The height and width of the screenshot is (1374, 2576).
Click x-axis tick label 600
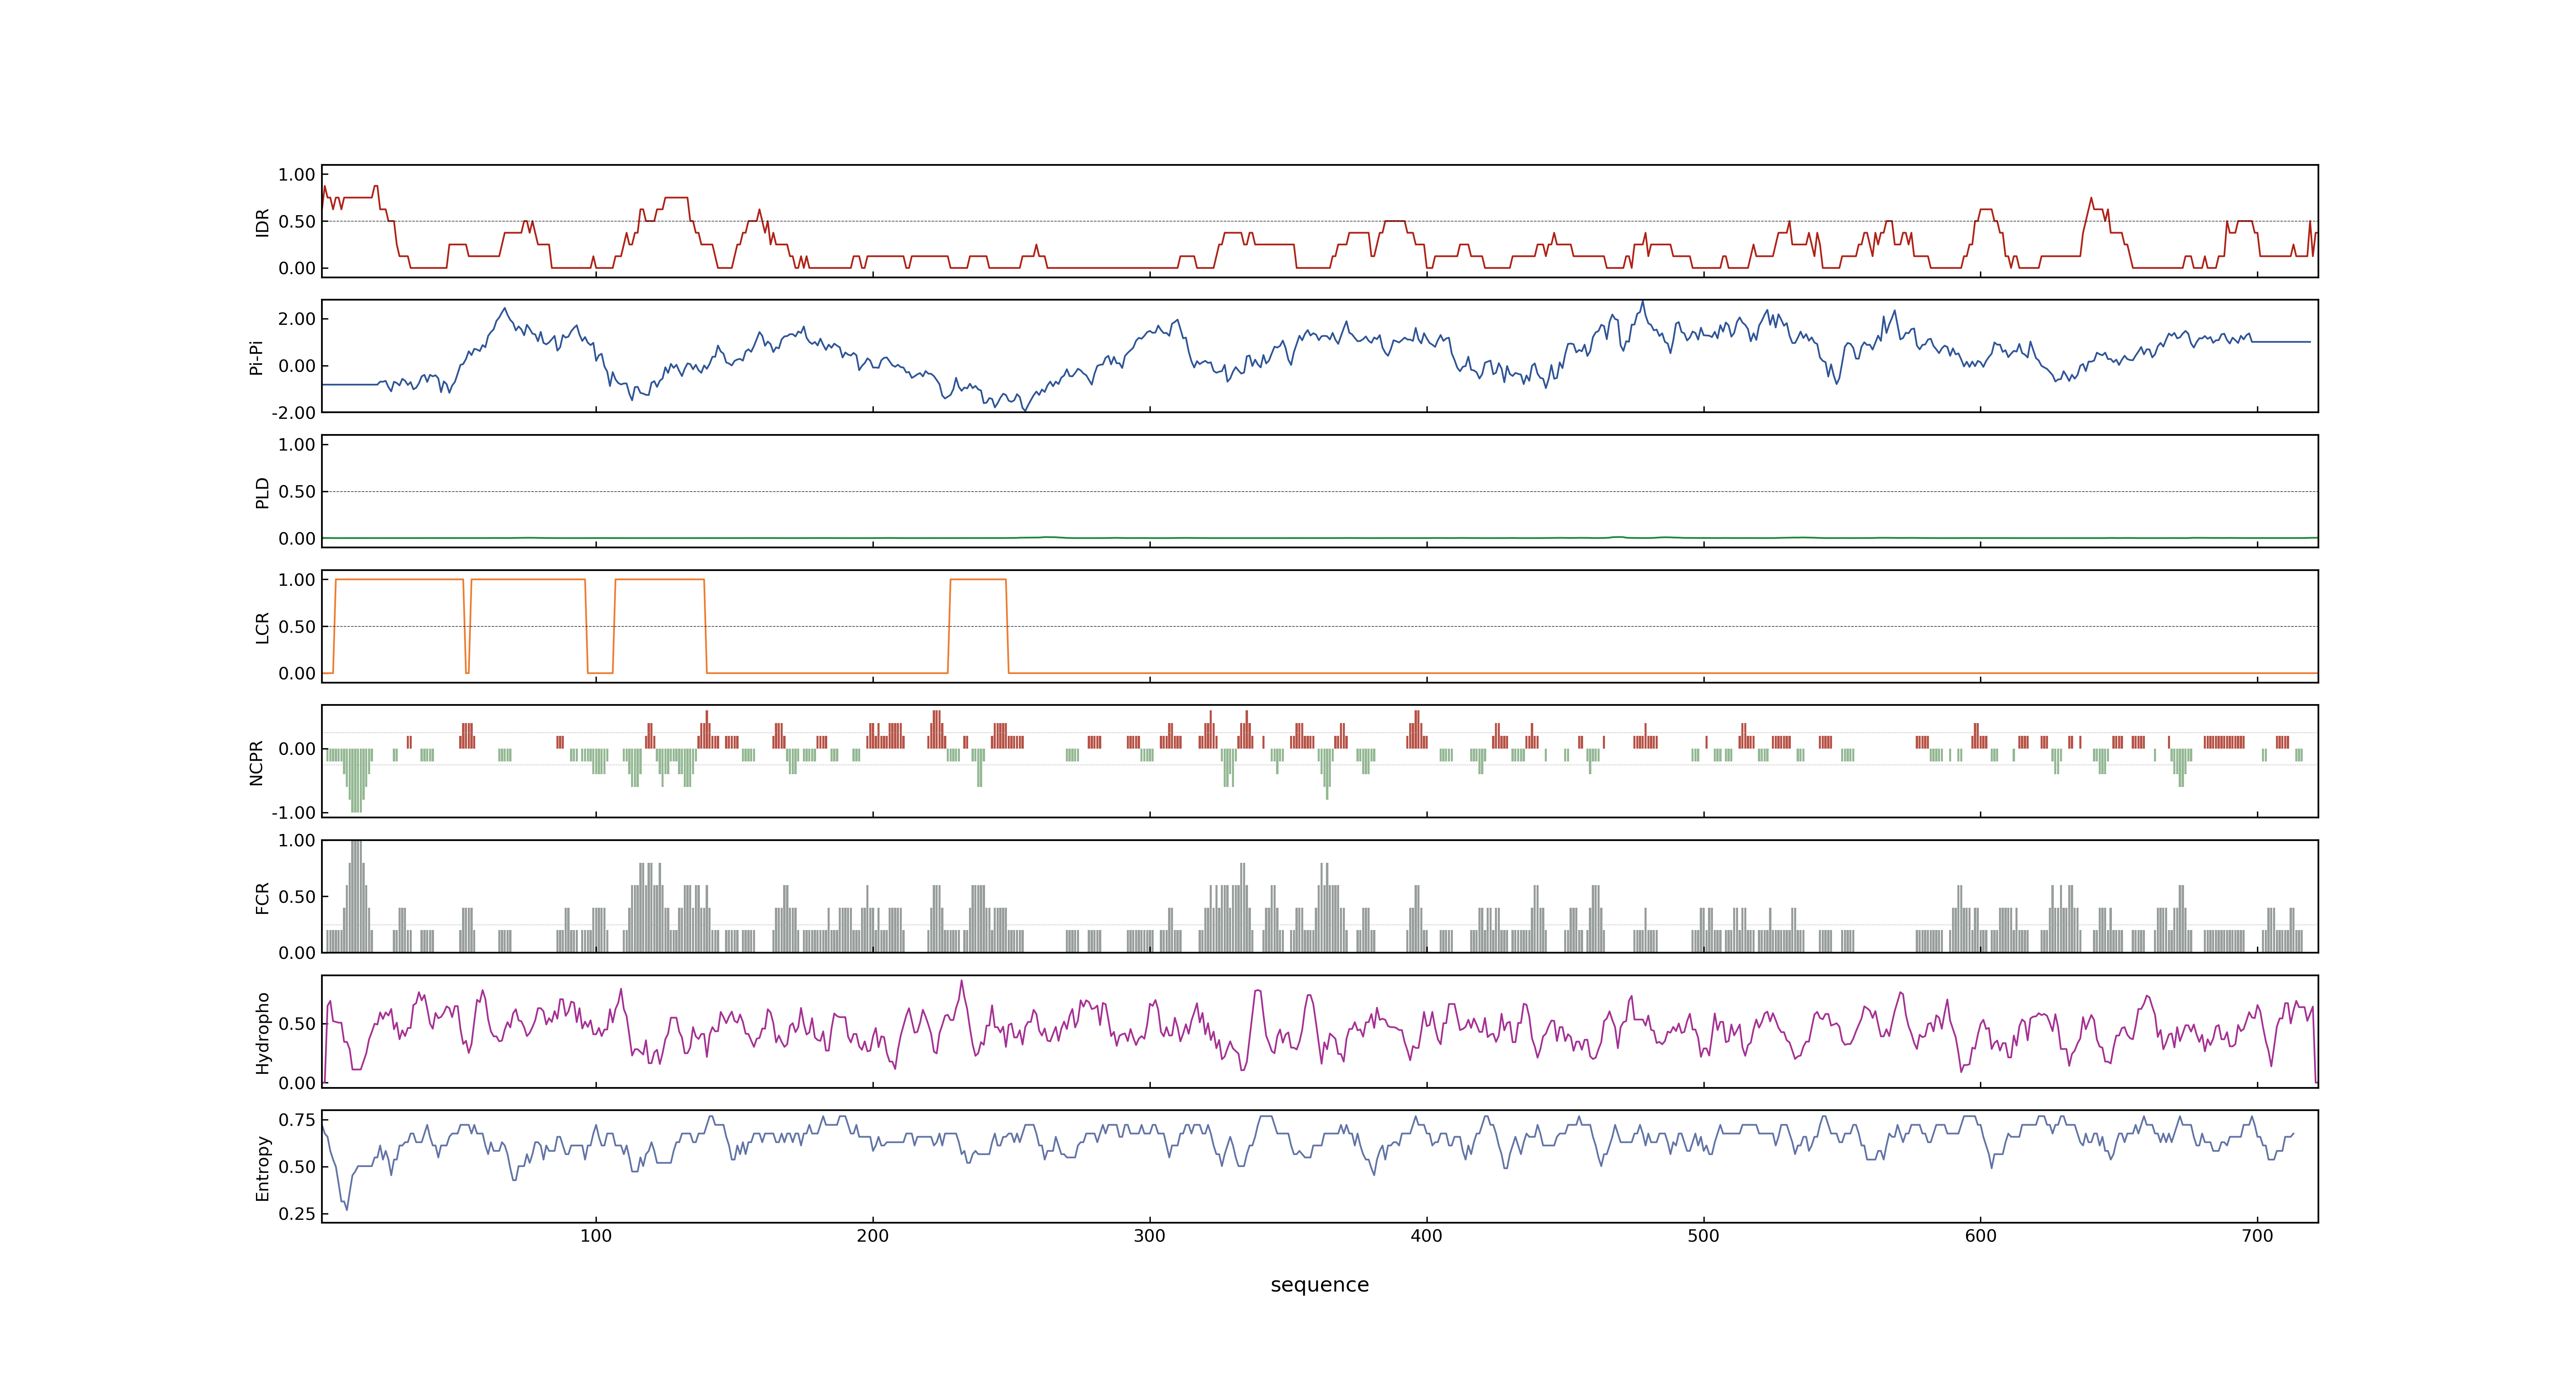tap(1981, 1236)
